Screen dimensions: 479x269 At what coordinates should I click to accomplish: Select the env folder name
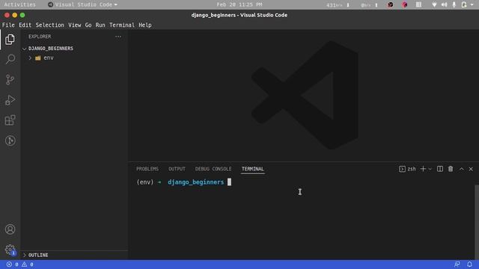(49, 58)
